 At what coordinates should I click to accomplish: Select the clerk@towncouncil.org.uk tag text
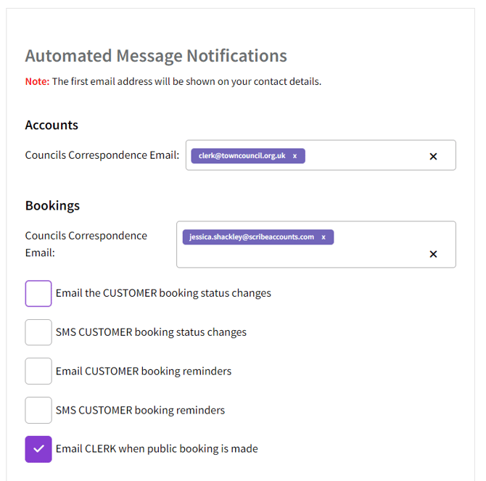tap(242, 156)
